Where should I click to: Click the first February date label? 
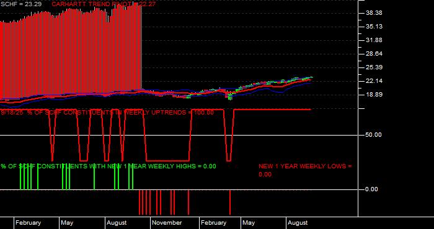[28, 223]
